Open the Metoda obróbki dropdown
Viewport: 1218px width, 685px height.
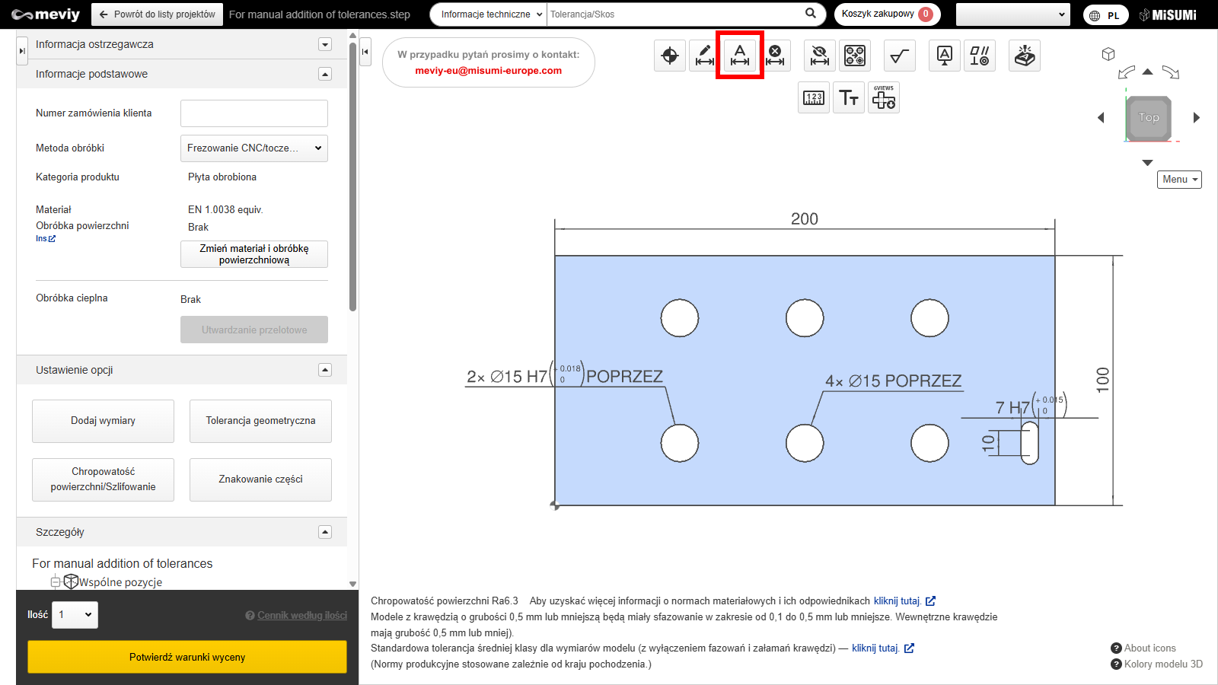point(254,148)
